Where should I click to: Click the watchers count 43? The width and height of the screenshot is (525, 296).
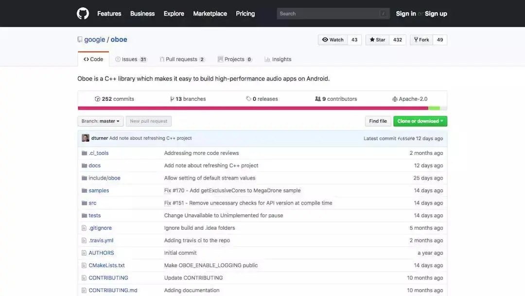[x=354, y=40]
